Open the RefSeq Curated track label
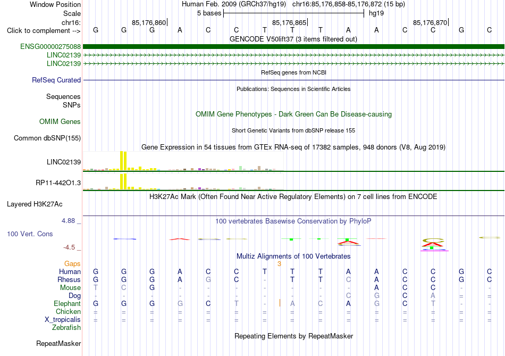This screenshot has height=356, width=505. click(x=56, y=80)
